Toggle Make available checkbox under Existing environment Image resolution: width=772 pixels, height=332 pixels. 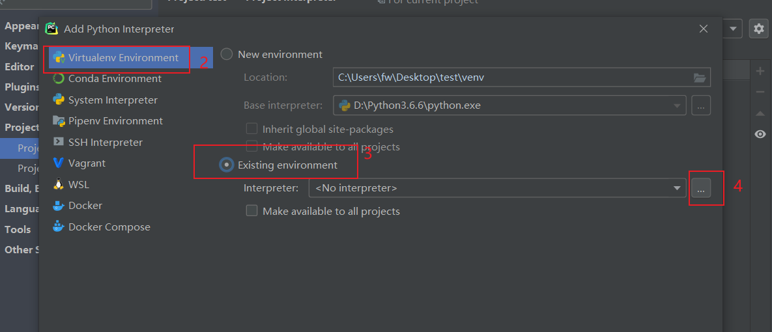coord(251,211)
